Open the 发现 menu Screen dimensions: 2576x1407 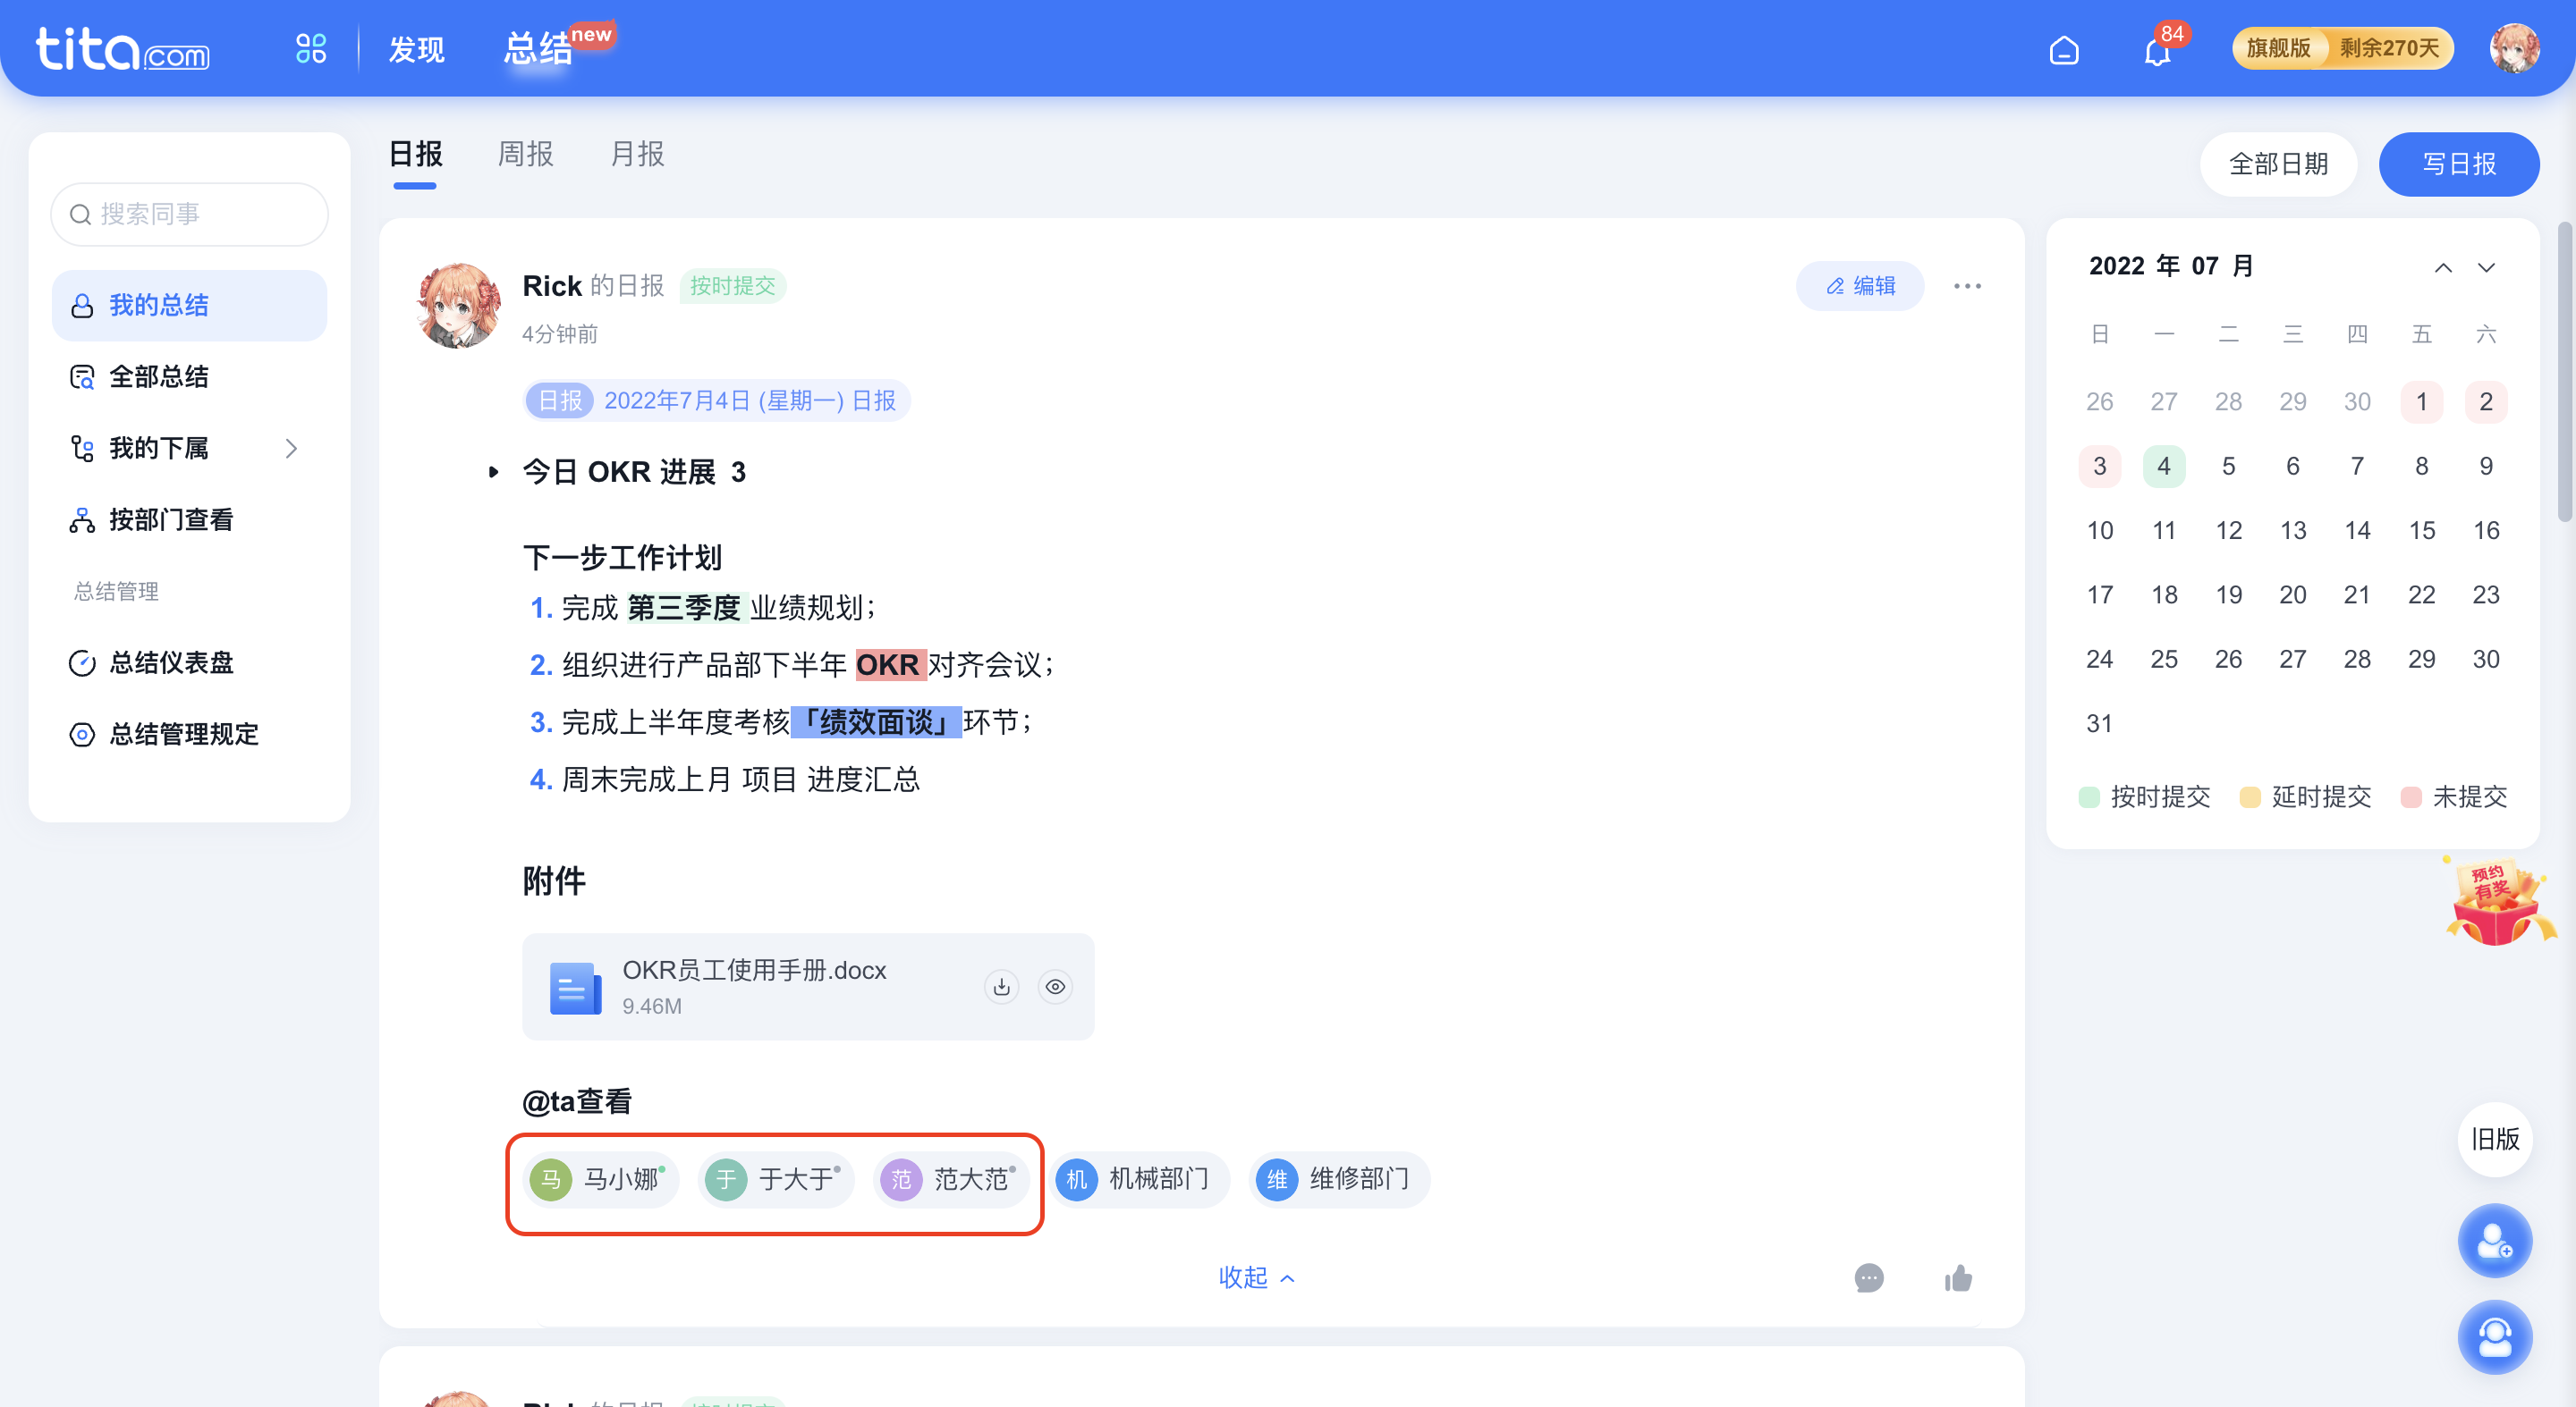[x=417, y=49]
